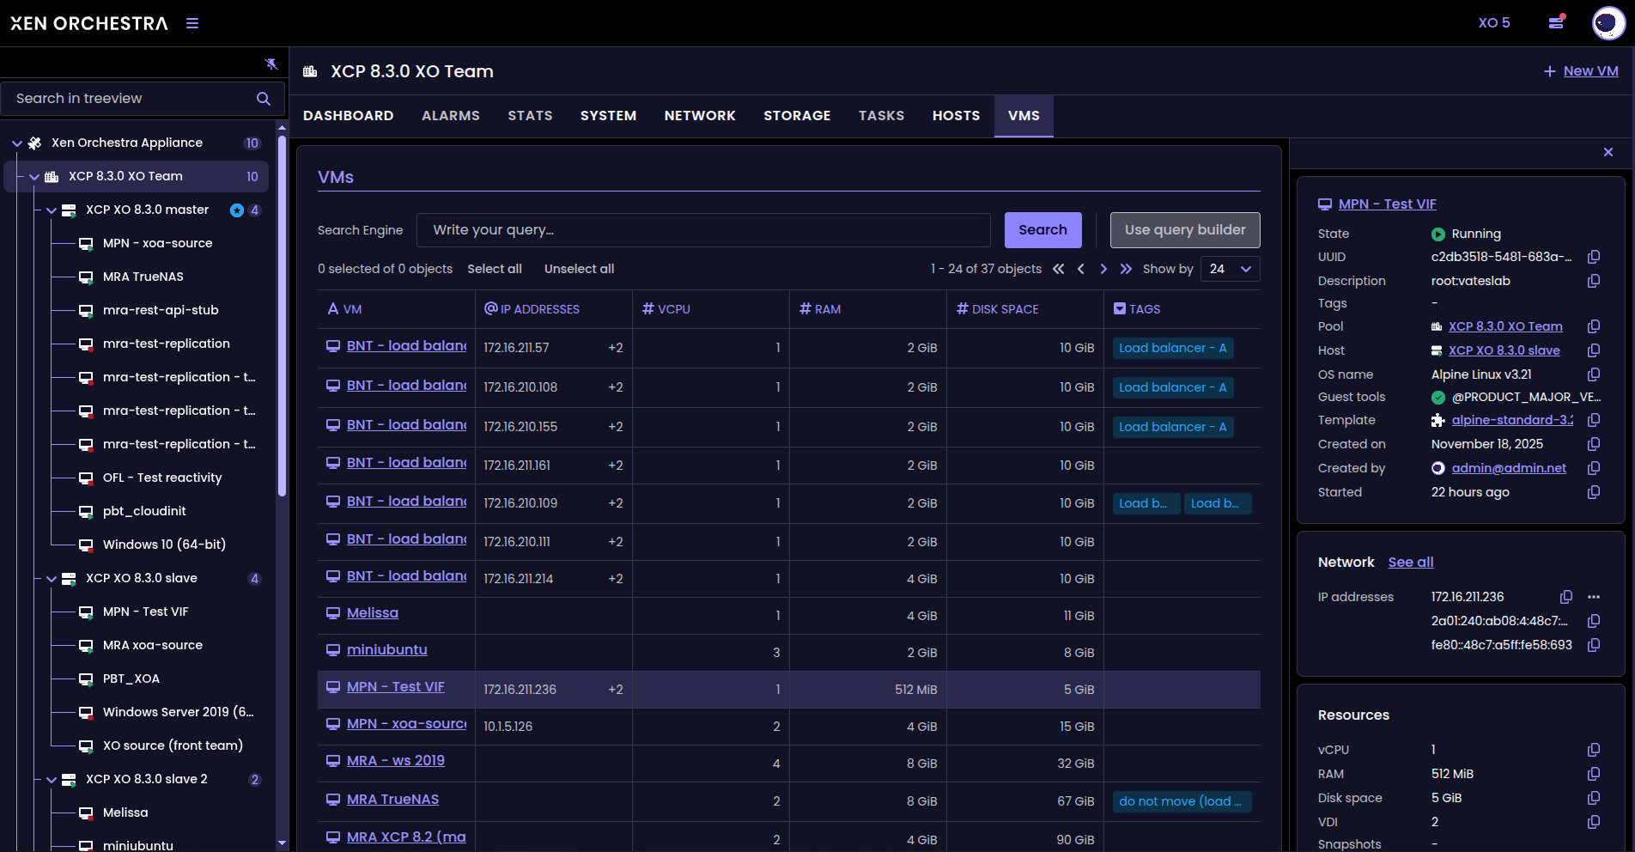The width and height of the screenshot is (1635, 852).
Task: Collapse the XCP XO 8.3.0 slave node
Action: (52, 579)
